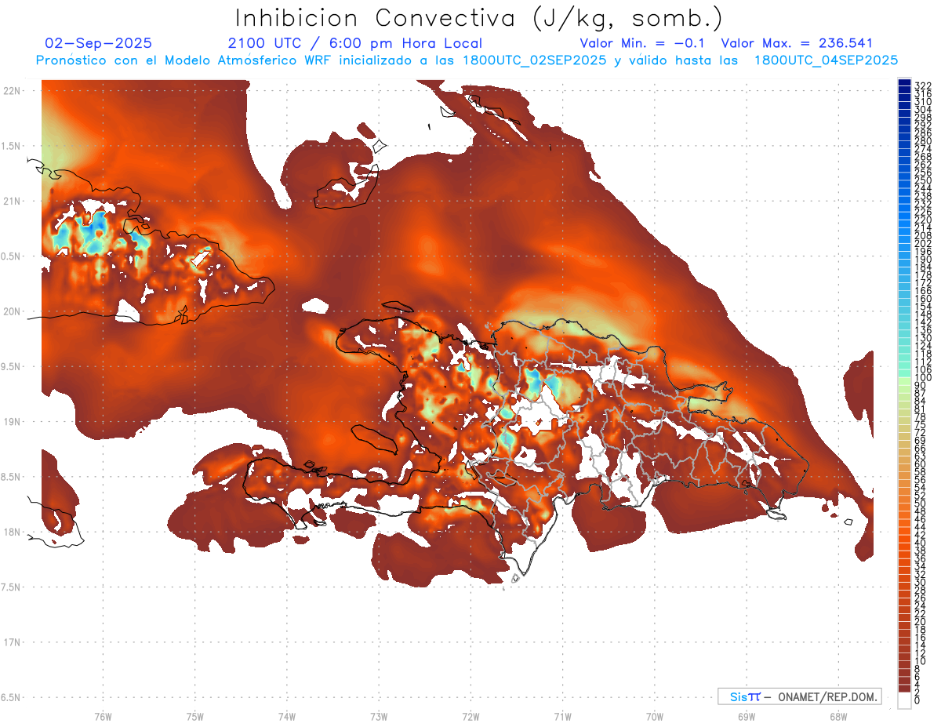The image size is (941, 727).
Task: Click the '21N' latitude label
Action: tap(11, 202)
